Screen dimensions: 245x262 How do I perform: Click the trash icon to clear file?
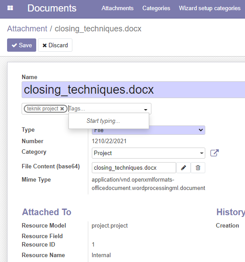tap(198, 167)
